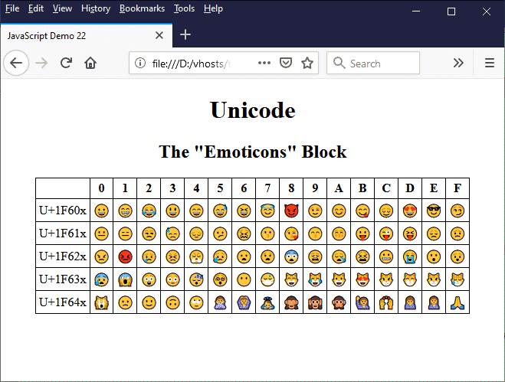Click the medical mask face emoji
Screen dimensions: 505x382
tap(267, 279)
